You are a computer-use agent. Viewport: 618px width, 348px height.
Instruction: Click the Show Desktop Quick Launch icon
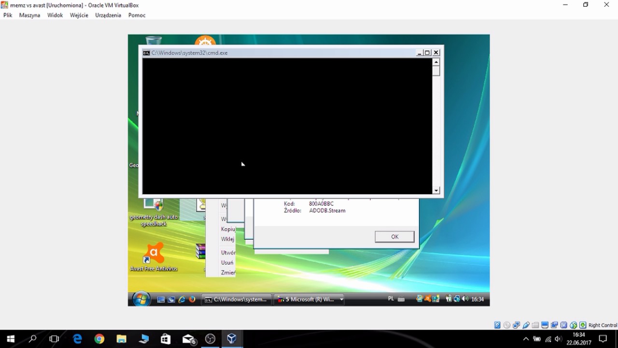161,300
